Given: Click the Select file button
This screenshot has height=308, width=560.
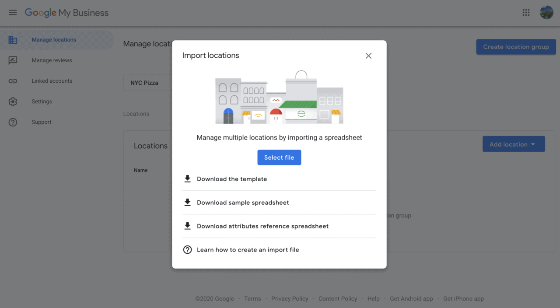Looking at the screenshot, I should coord(279,157).
